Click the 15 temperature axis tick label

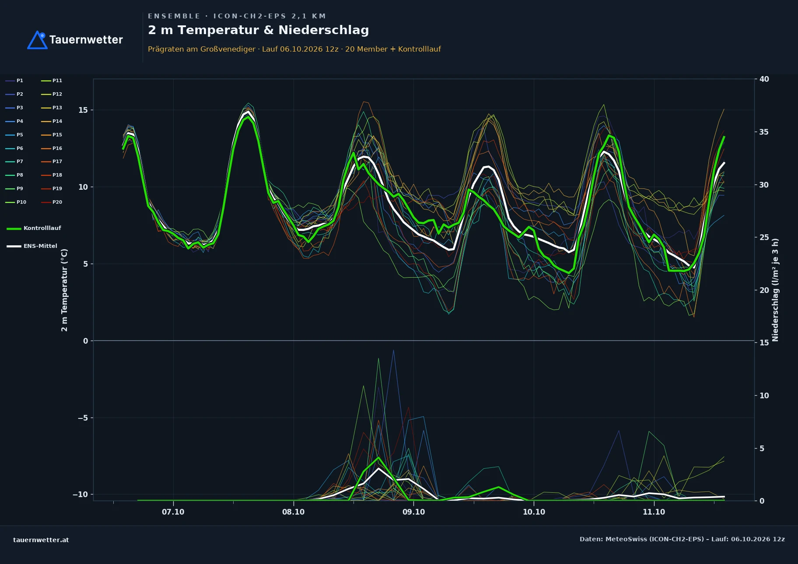click(83, 110)
